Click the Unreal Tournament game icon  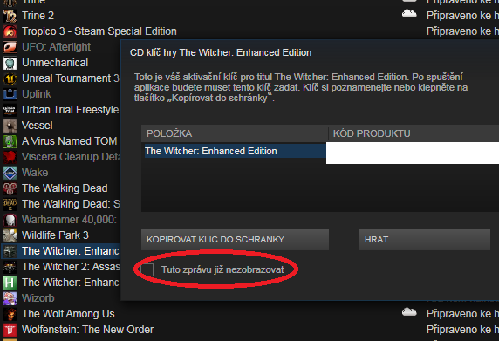click(x=10, y=78)
